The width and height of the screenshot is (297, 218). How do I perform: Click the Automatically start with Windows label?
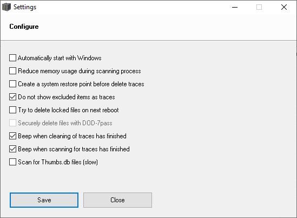point(60,58)
